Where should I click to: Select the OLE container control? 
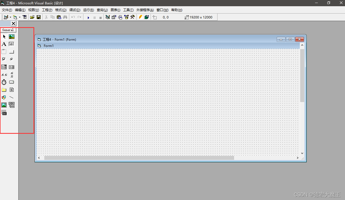coord(4,113)
